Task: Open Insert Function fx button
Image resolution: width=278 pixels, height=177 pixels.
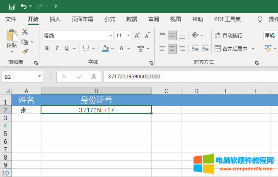Action: point(94,77)
